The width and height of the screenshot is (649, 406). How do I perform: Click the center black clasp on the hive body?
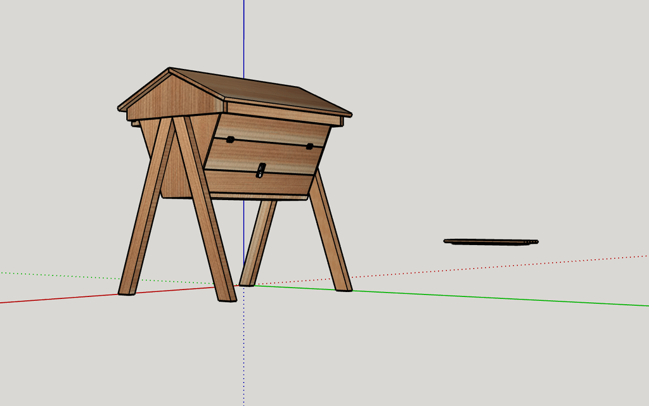click(x=260, y=170)
